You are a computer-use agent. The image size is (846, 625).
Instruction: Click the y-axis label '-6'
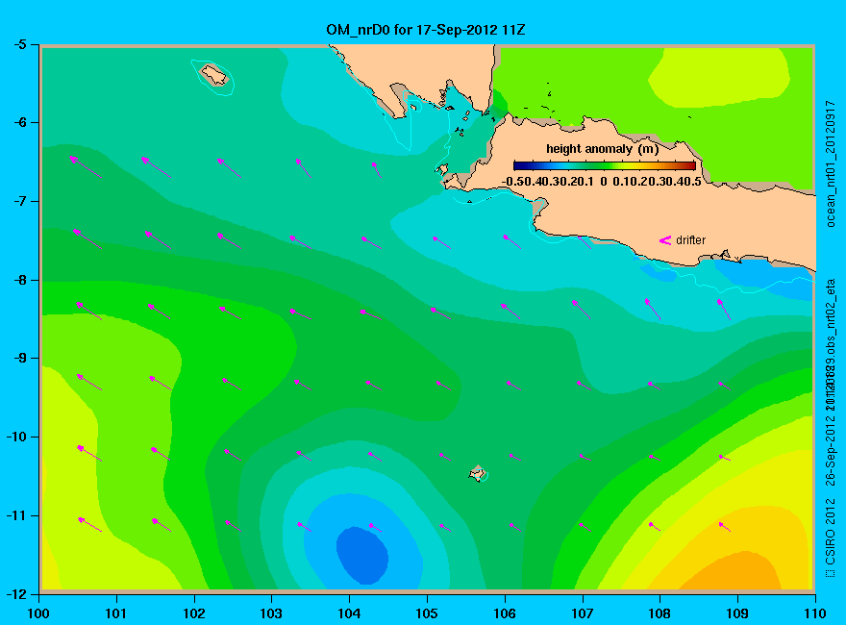(x=19, y=122)
